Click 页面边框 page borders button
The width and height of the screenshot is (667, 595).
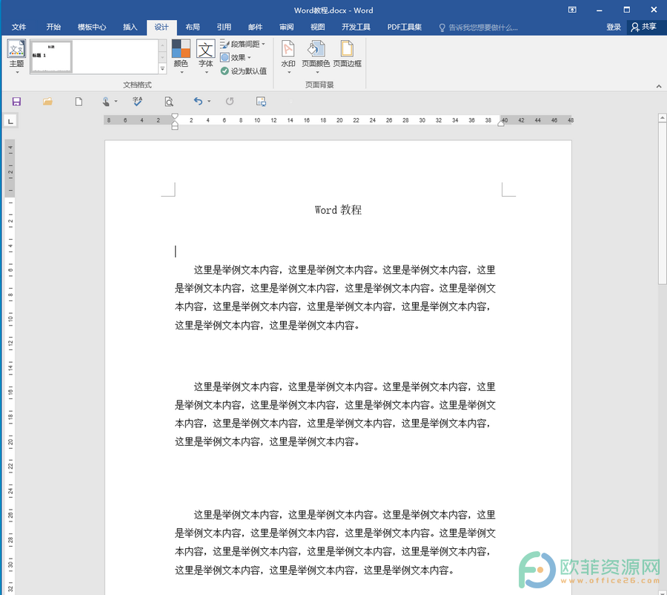347,54
